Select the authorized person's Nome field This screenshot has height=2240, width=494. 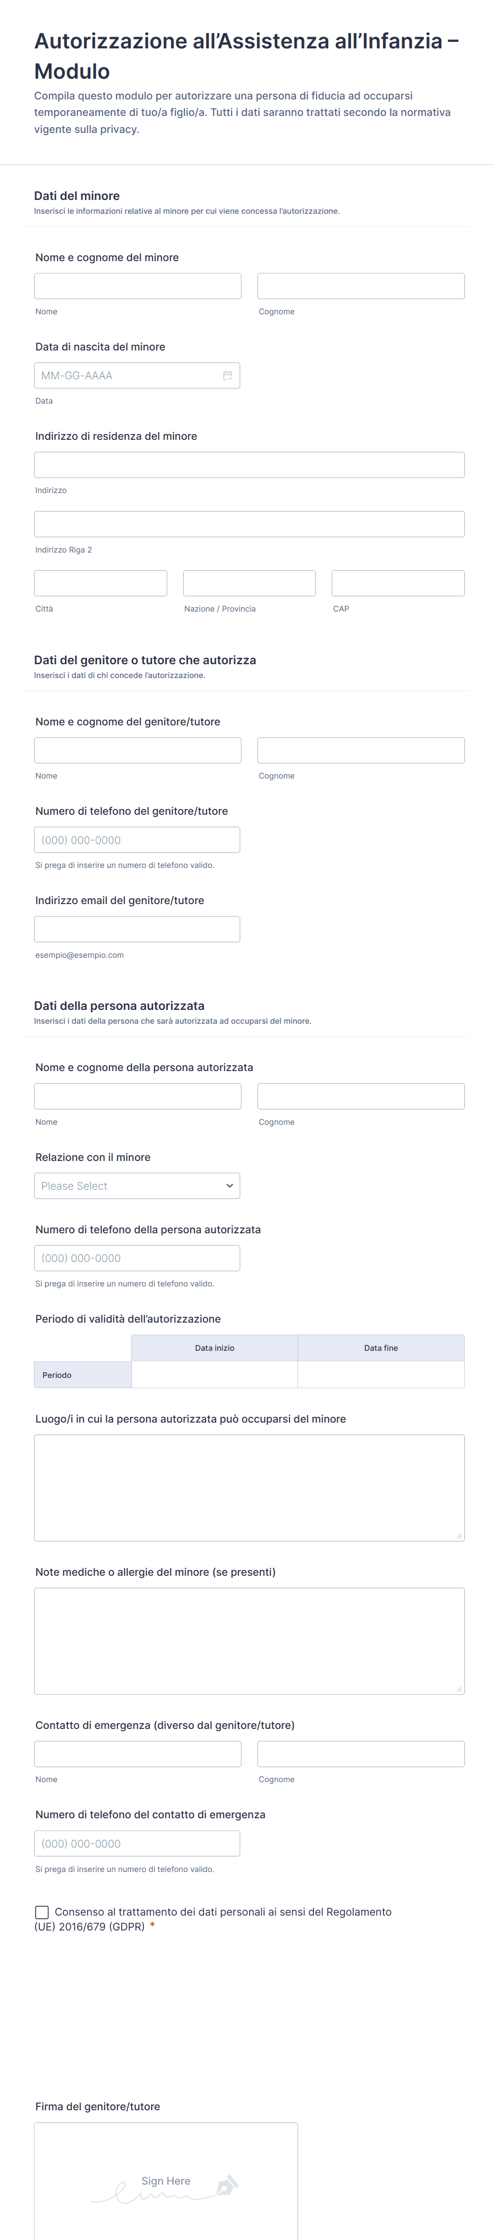tap(137, 1097)
